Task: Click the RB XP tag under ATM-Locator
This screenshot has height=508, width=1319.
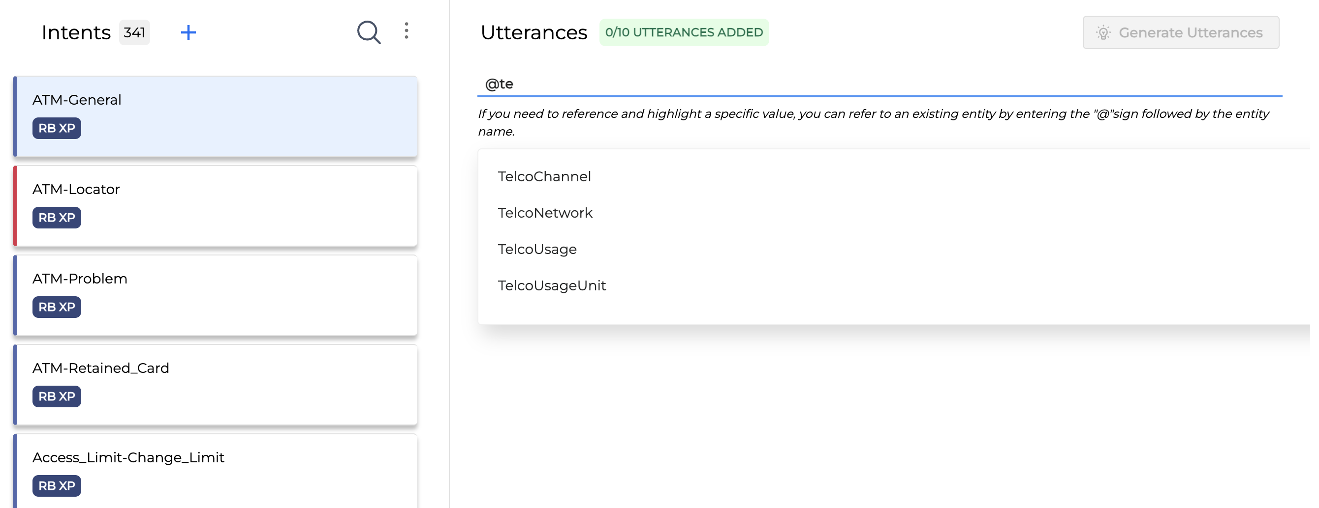Action: [x=57, y=218]
